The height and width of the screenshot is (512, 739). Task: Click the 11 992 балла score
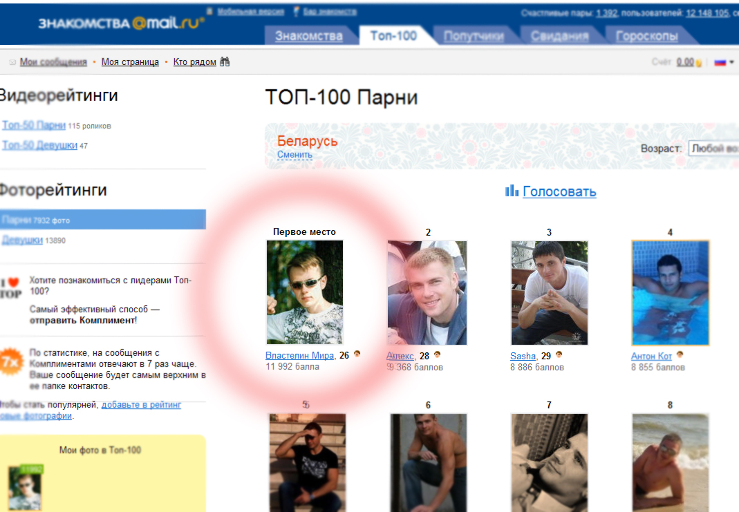292,366
